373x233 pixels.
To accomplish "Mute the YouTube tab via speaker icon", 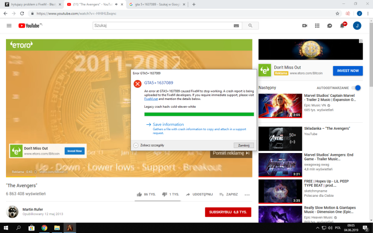I will tap(117, 4).
